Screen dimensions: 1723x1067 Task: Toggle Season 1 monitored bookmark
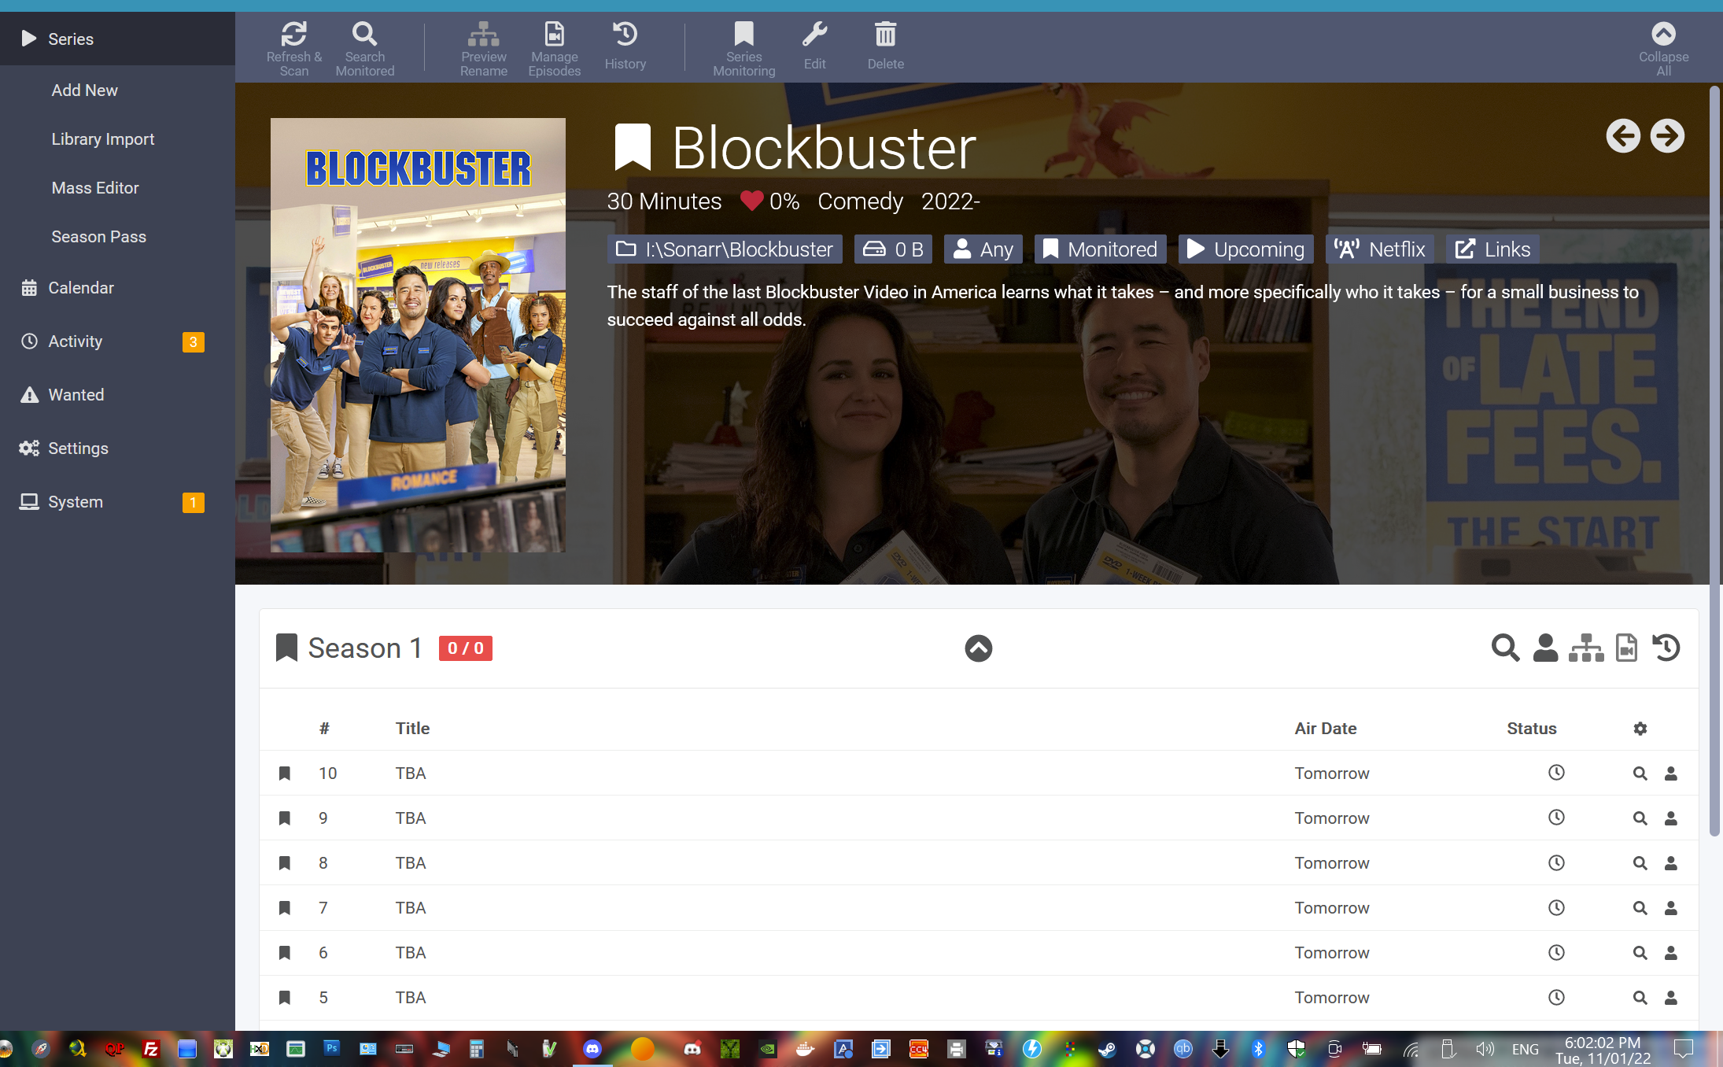coord(286,648)
